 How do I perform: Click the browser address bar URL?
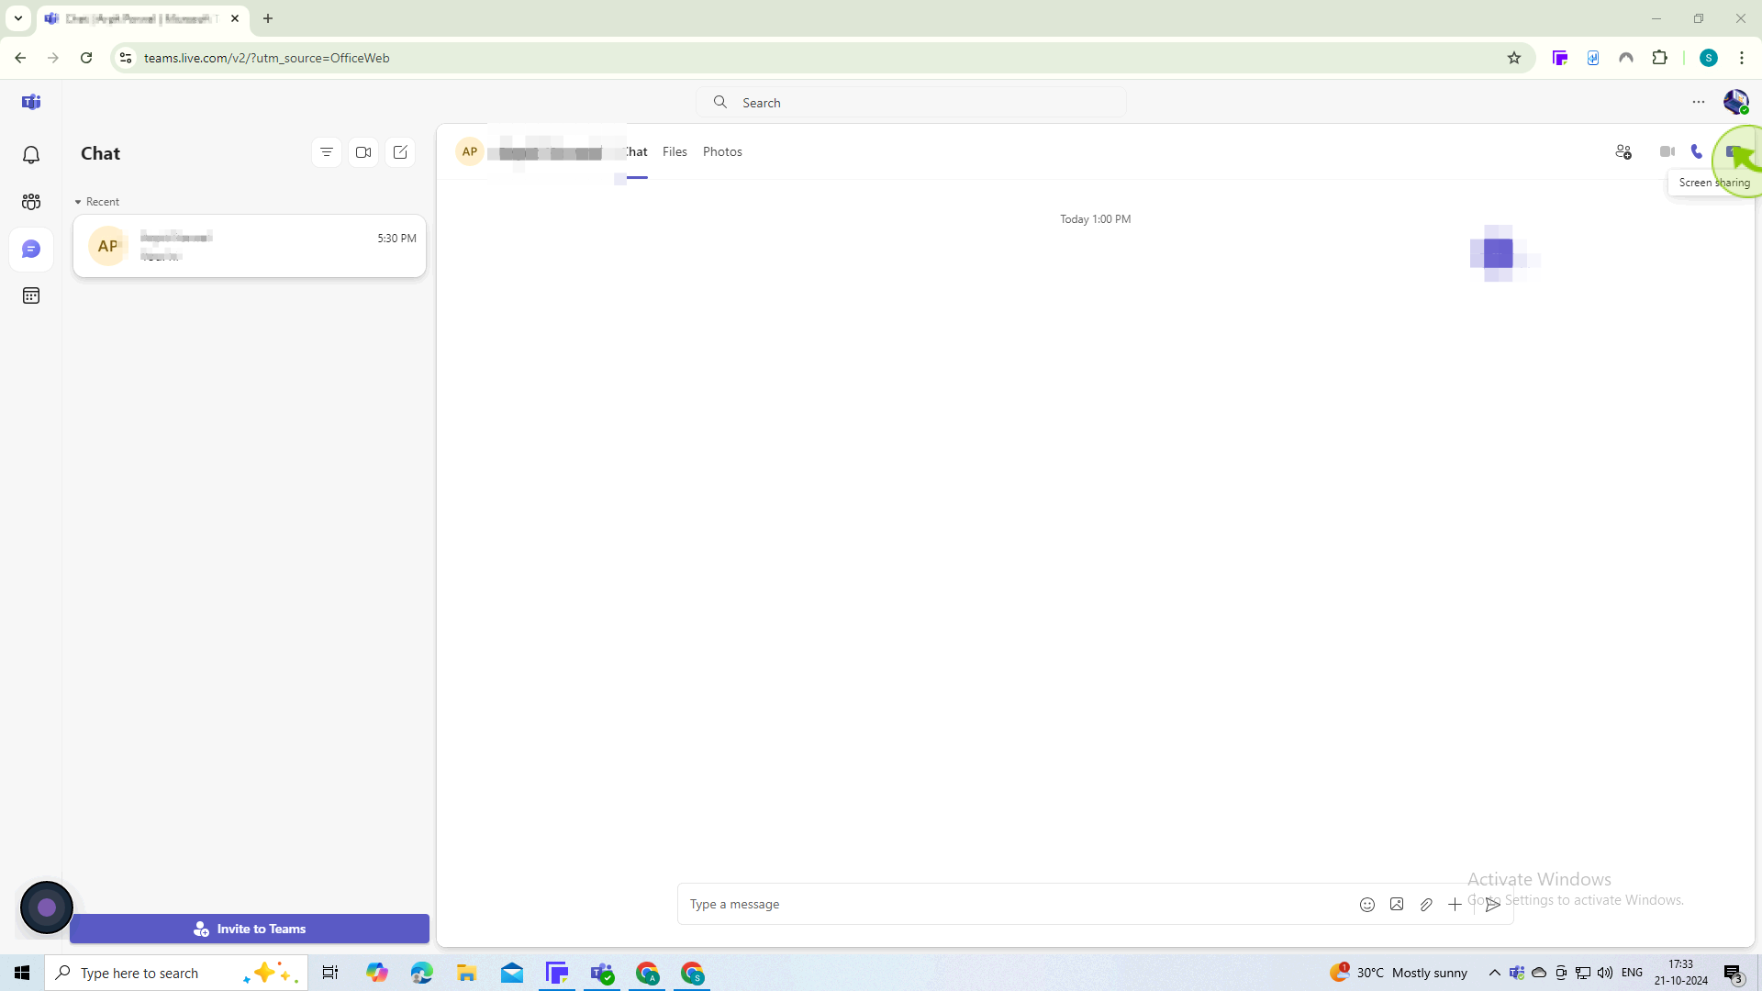coord(266,58)
